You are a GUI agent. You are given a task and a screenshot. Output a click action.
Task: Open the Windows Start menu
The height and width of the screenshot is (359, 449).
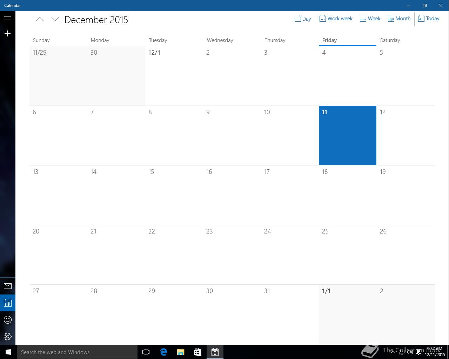pos(8,352)
